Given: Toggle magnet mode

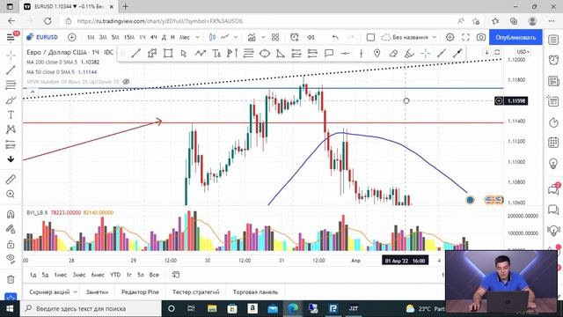Looking at the screenshot, I should 11,214.
